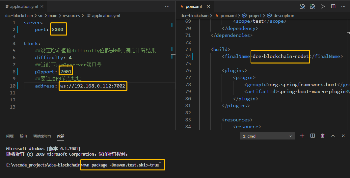This screenshot has height=178, width=350.
Task: Switch to the application.yml tab
Action: (24, 6)
